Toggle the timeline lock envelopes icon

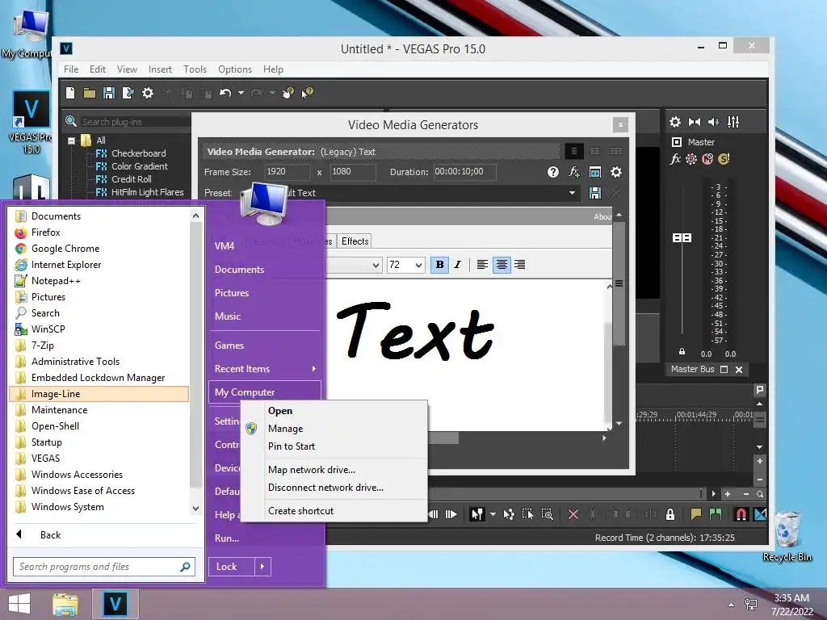[670, 514]
